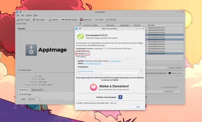202x122 pixels.
Task: Click the Remove images toolbar icon
Action: pos(63,20)
